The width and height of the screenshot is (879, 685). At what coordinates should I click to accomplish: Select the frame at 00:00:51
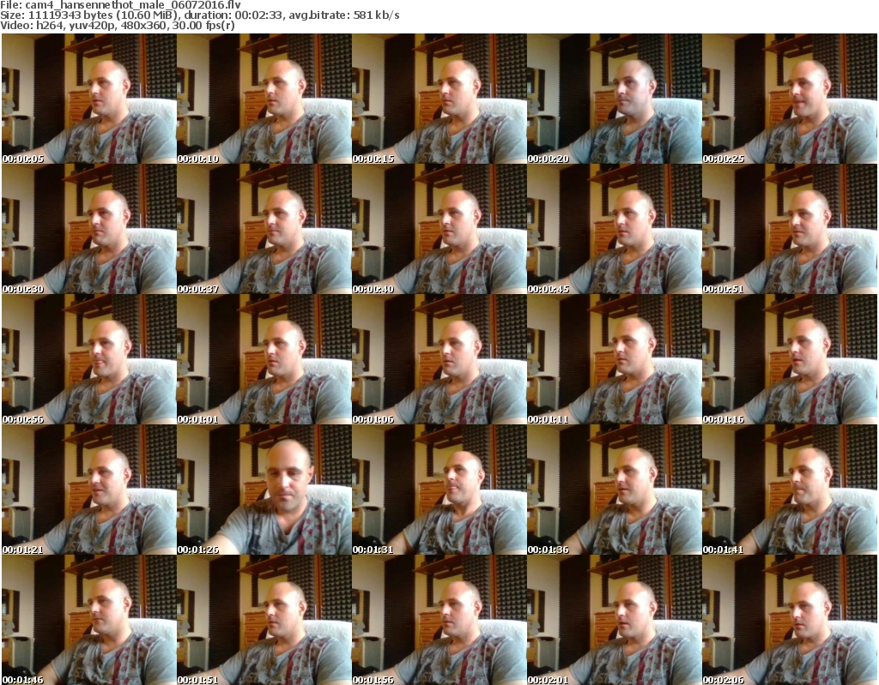tap(790, 229)
